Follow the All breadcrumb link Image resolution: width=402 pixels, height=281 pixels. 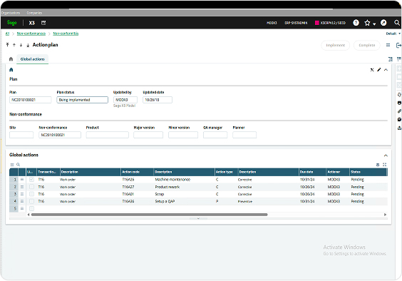pos(7,34)
